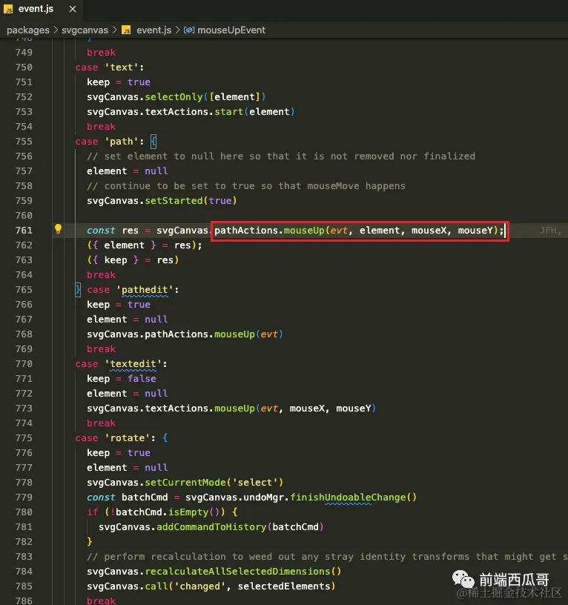Click setCurrentMode on line 778
The width and height of the screenshot is (568, 605).
pyautogui.click(x=185, y=483)
